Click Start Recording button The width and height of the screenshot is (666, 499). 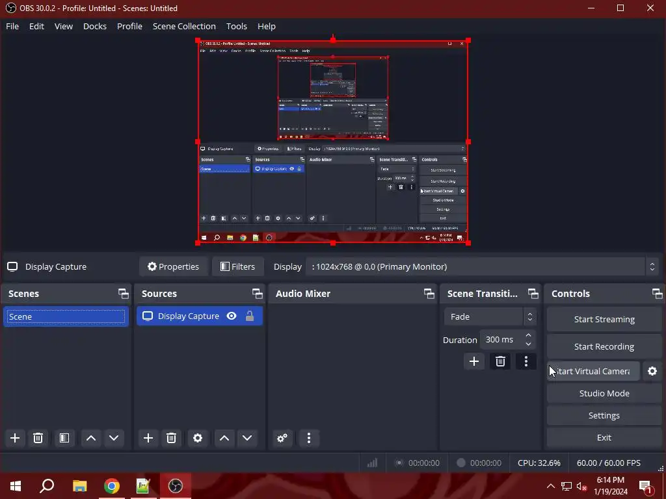[604, 347]
